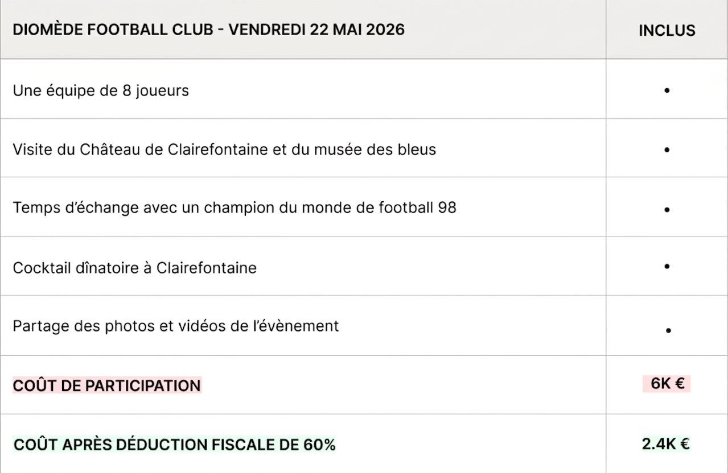Image resolution: width=728 pixels, height=473 pixels.
Task: Click the bullet for Une équipe de 8 joueurs
Action: click(x=667, y=90)
